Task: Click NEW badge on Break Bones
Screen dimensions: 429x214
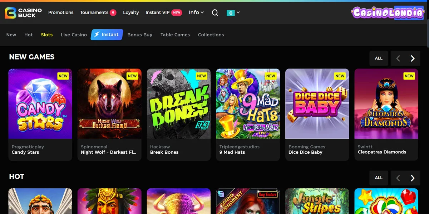Action: [x=202, y=76]
